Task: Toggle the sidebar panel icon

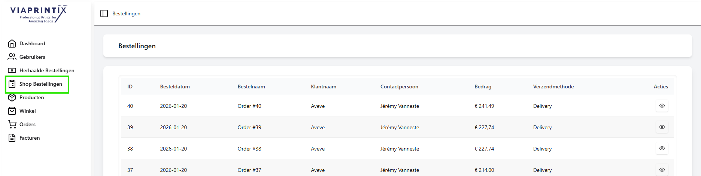Action: coord(104,13)
